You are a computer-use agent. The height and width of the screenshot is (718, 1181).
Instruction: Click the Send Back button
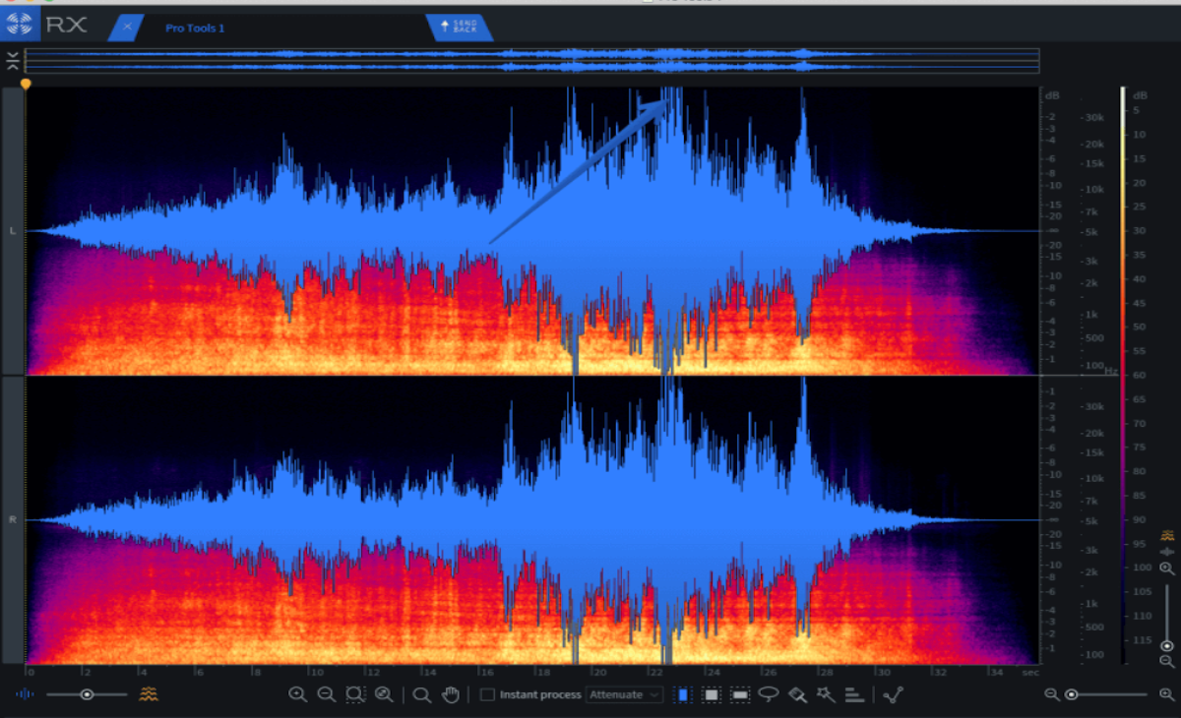tap(459, 28)
